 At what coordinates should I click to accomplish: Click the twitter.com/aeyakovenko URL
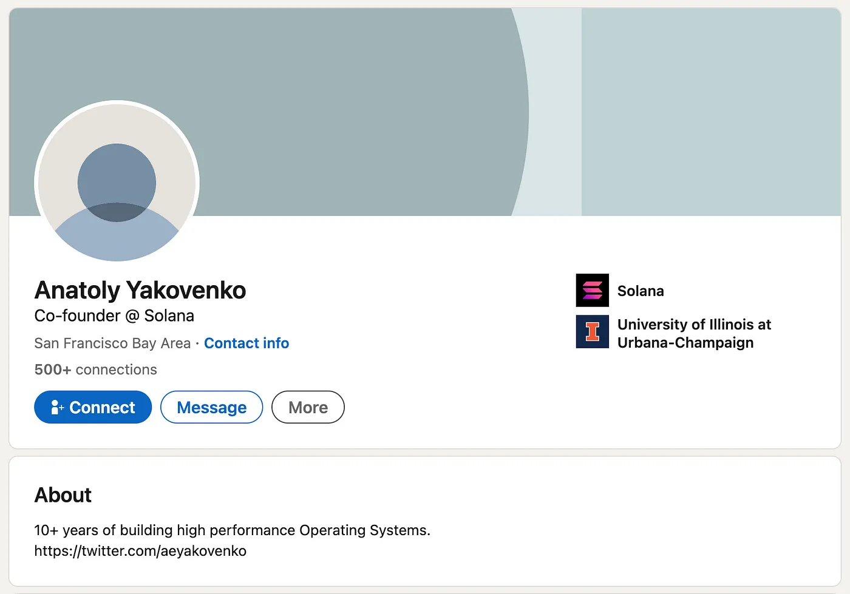(140, 551)
